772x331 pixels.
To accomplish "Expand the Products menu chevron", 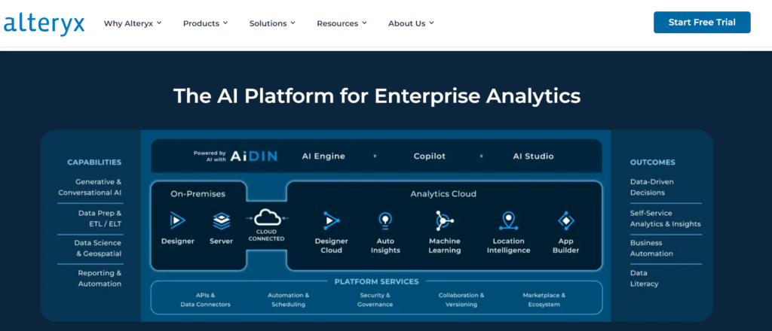I will (225, 23).
